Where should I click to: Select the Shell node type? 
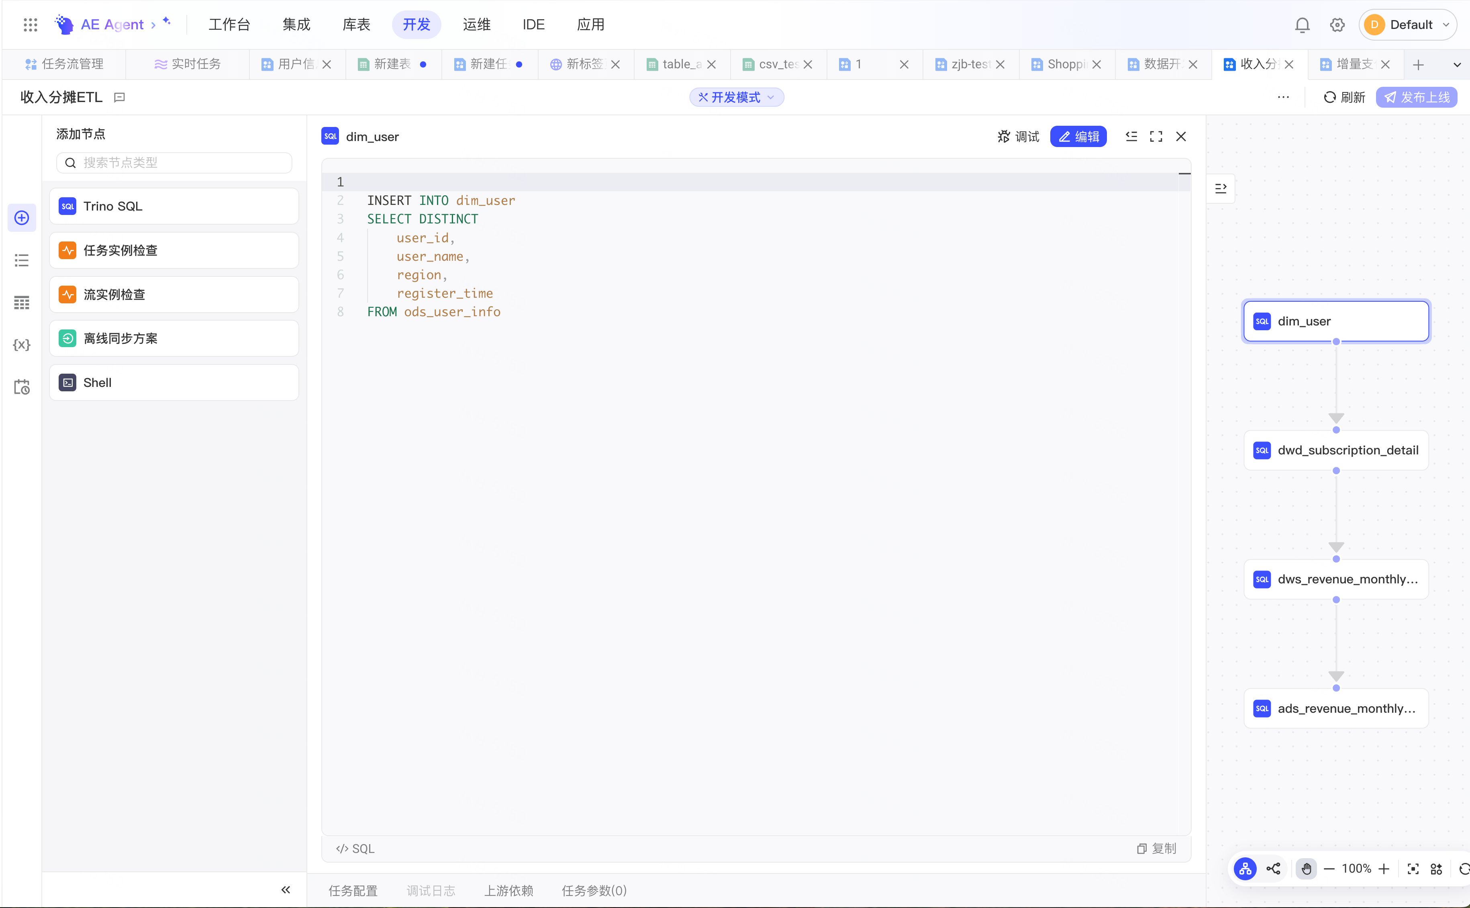click(x=174, y=382)
